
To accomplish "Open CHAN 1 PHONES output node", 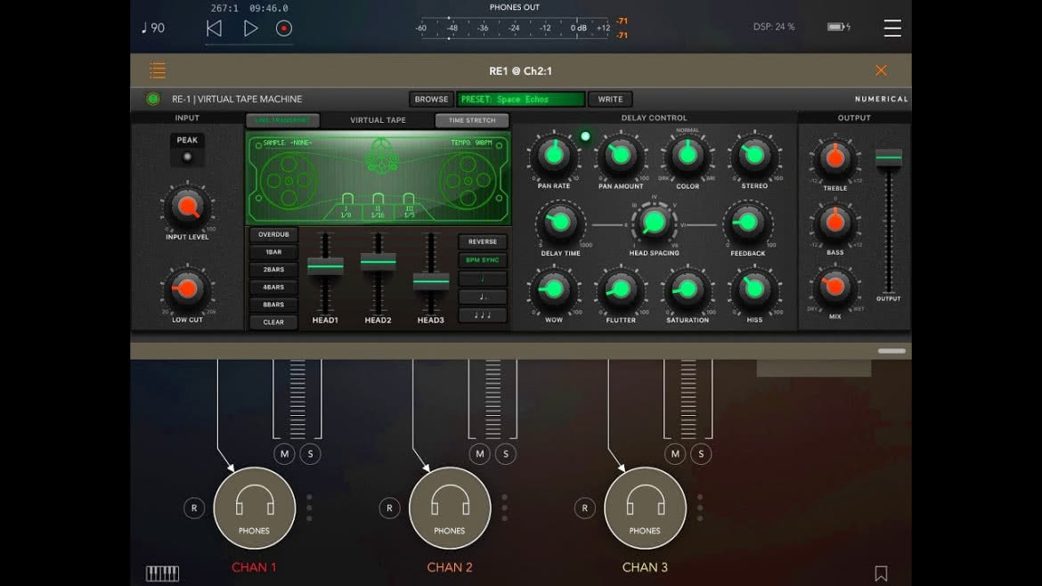I will point(255,509).
